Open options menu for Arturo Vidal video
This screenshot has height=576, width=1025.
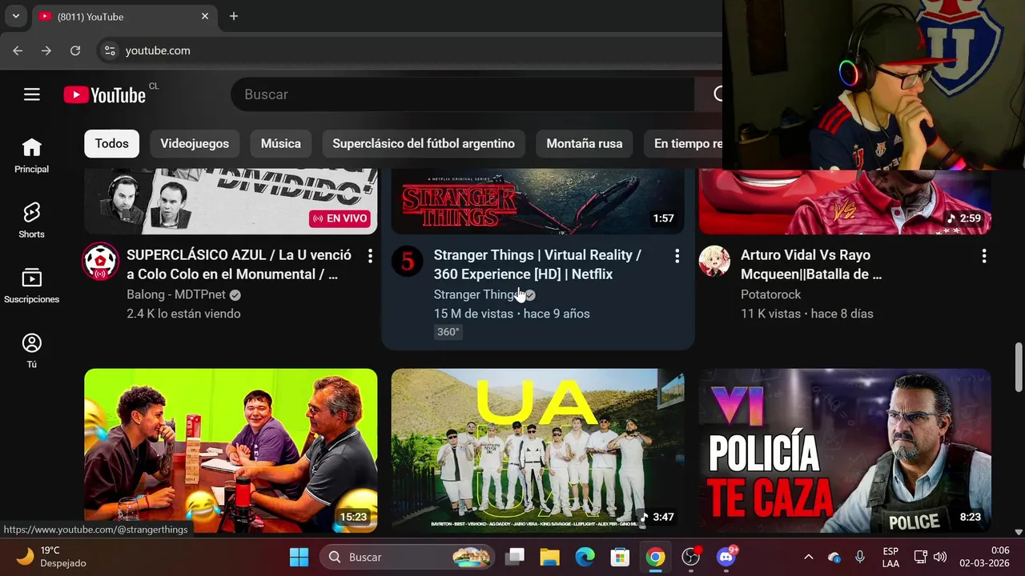984,256
